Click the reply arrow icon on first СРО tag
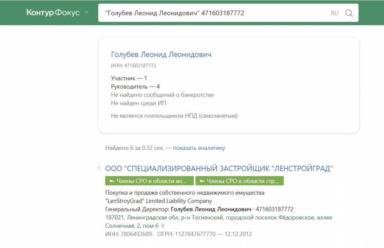 tap(112, 181)
